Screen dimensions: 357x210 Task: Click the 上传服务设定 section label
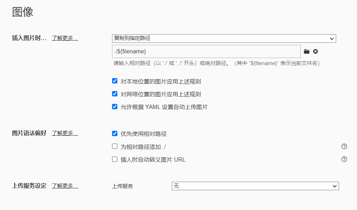pos(29,186)
